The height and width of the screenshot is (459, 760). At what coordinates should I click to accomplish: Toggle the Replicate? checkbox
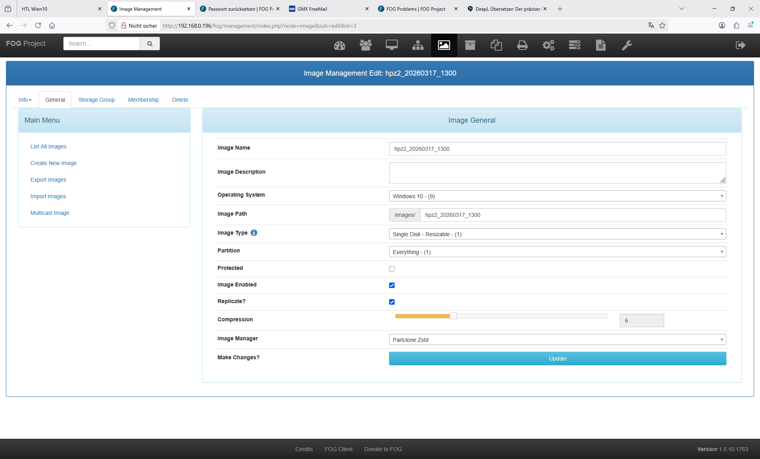(x=392, y=302)
